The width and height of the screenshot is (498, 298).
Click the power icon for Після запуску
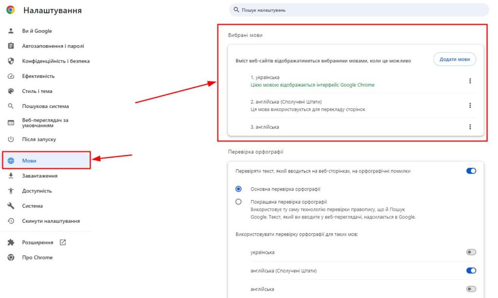[x=11, y=140]
